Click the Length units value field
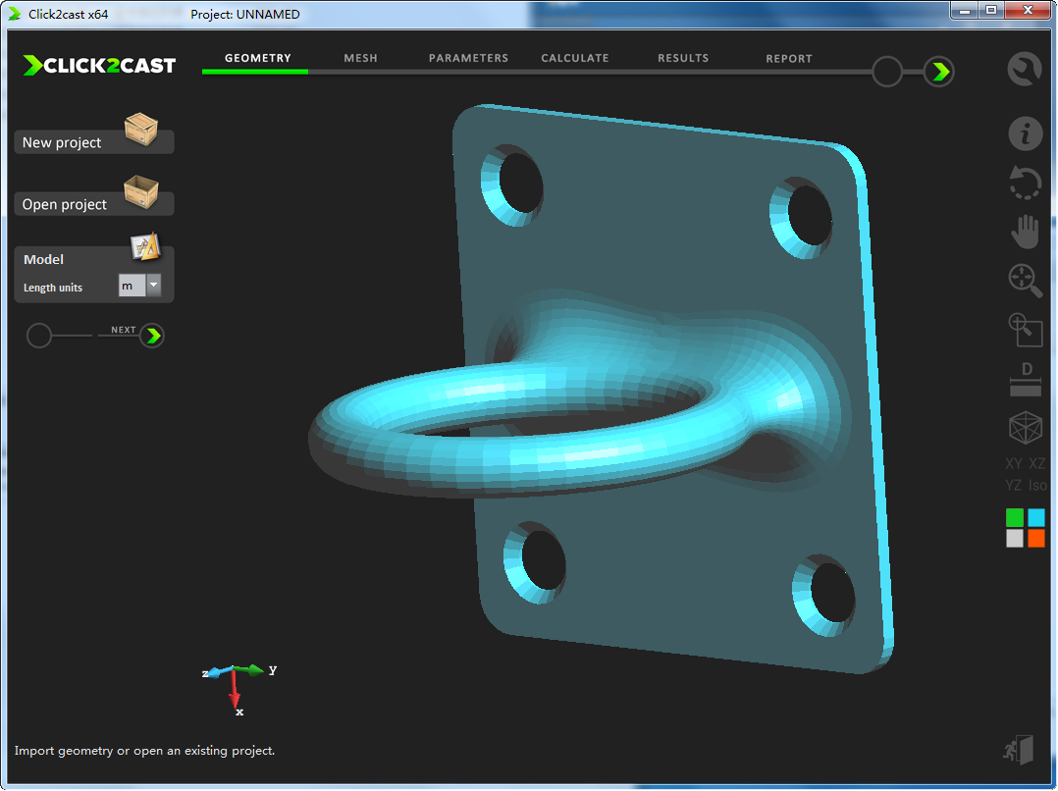Screen dimensions: 1058x791 132,286
